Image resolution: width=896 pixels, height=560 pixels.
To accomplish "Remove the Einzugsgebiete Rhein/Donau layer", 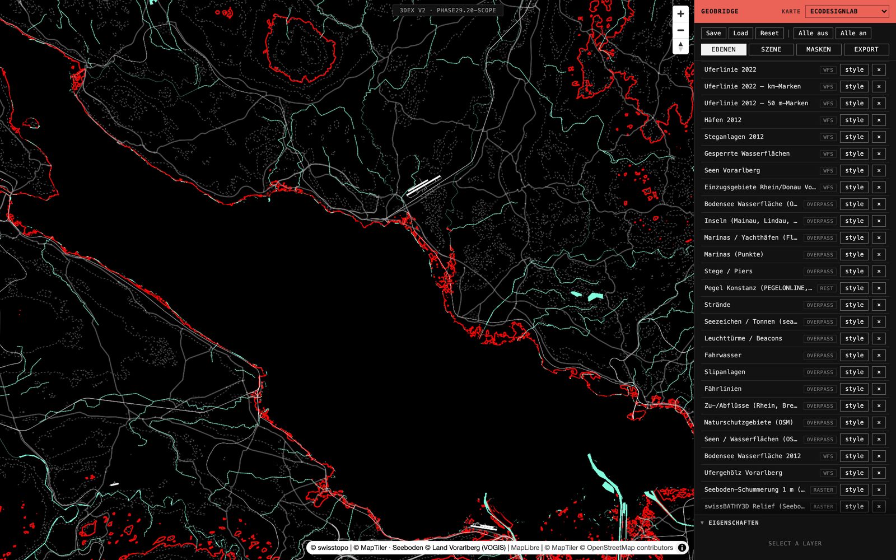I will coord(879,187).
